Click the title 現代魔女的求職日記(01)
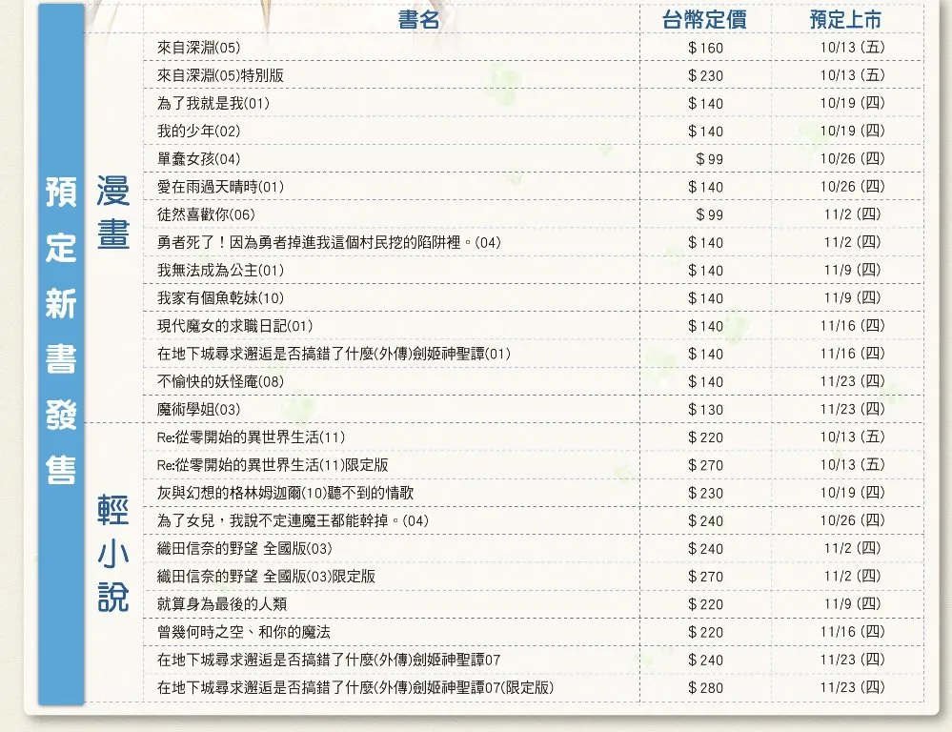 235,326
